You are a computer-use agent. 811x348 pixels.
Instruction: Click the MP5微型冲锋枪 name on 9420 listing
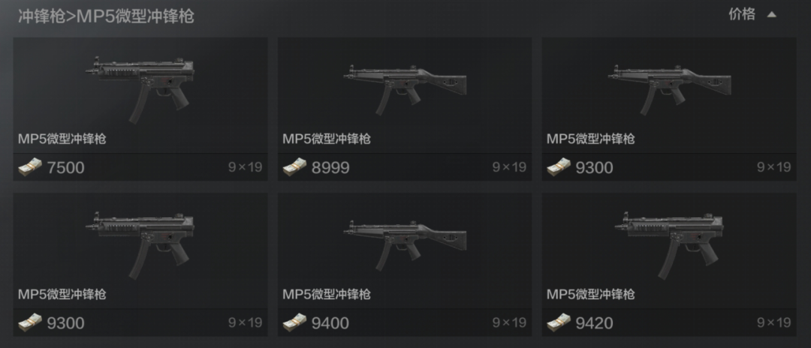click(x=591, y=294)
